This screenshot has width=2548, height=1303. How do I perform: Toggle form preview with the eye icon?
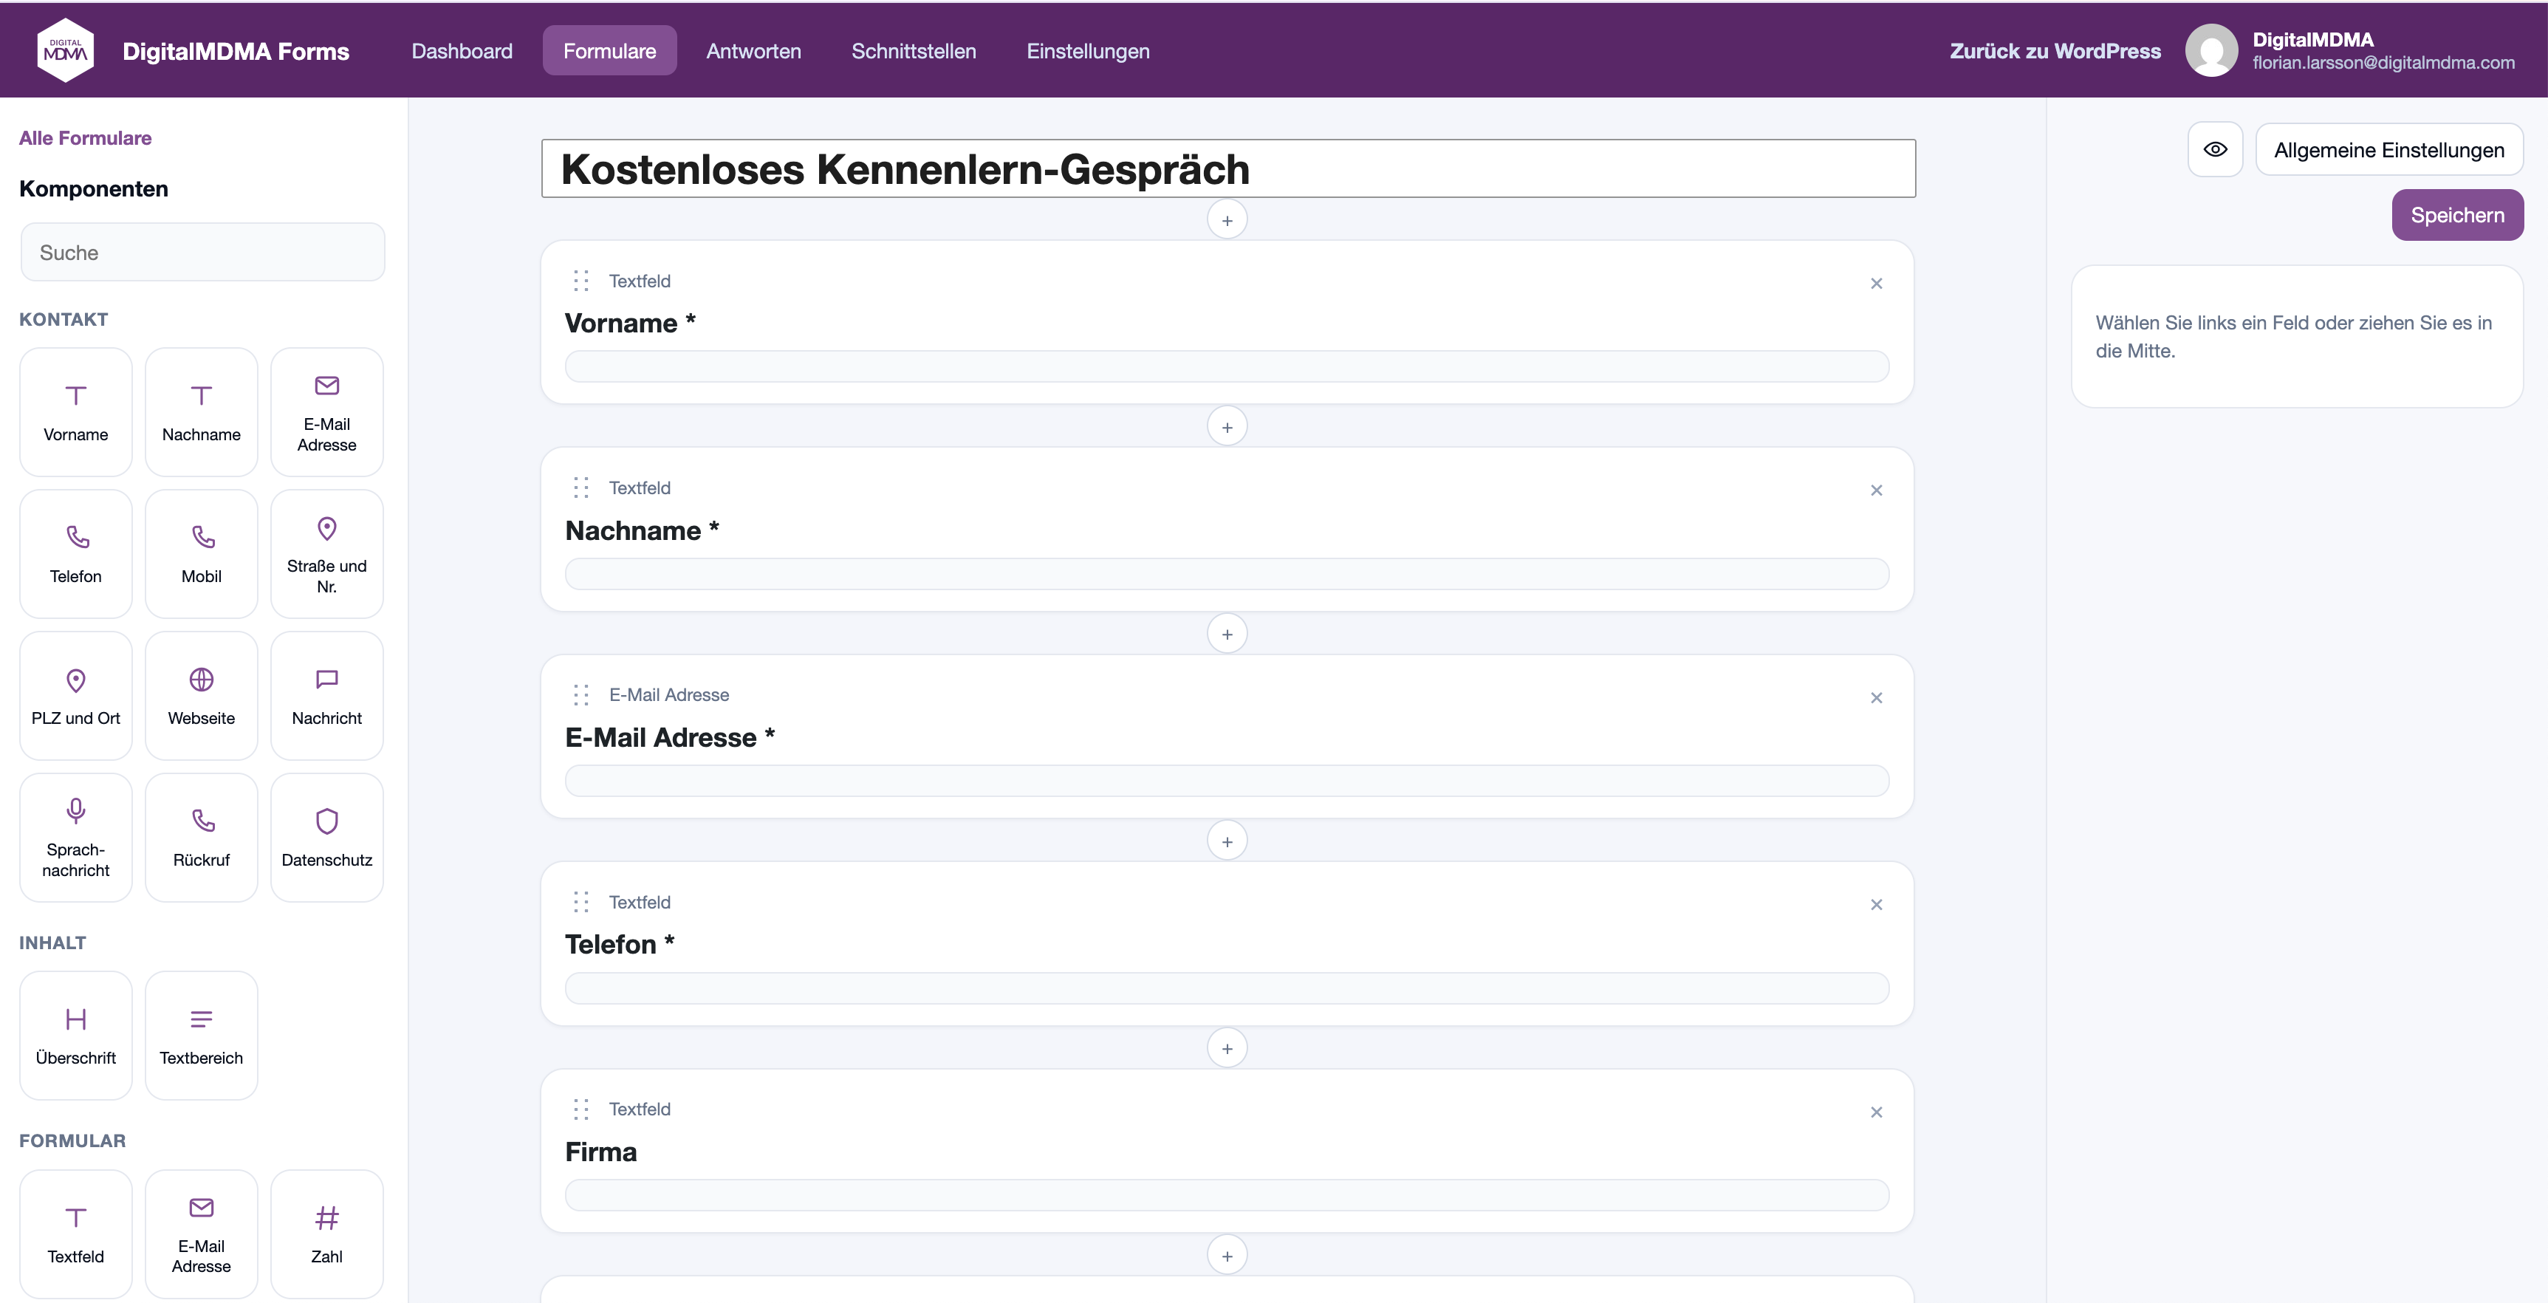coord(2215,149)
